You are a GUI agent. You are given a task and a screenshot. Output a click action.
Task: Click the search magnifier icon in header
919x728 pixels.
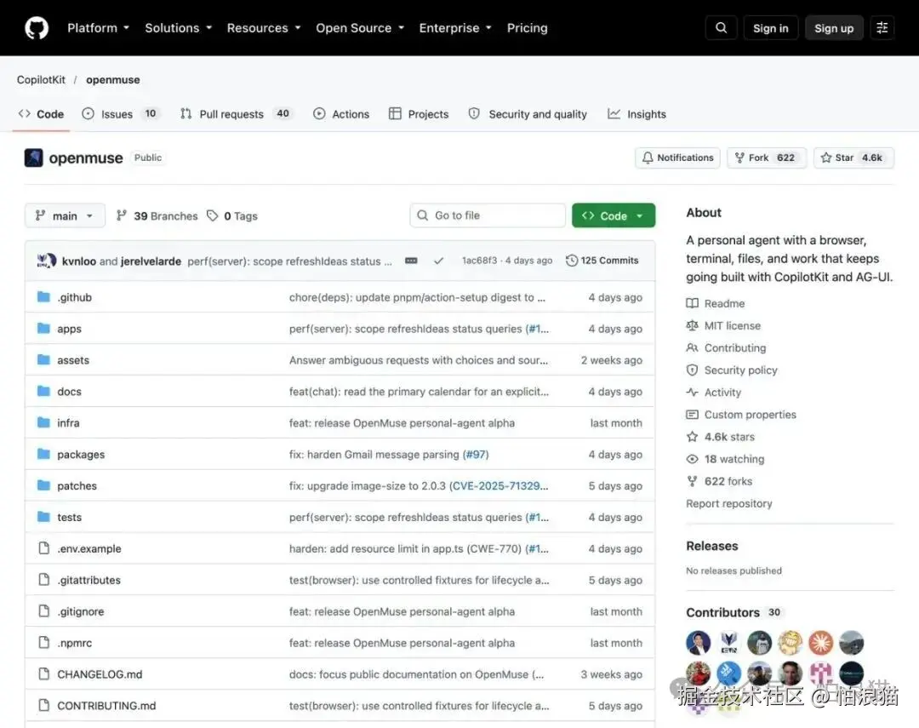click(722, 27)
